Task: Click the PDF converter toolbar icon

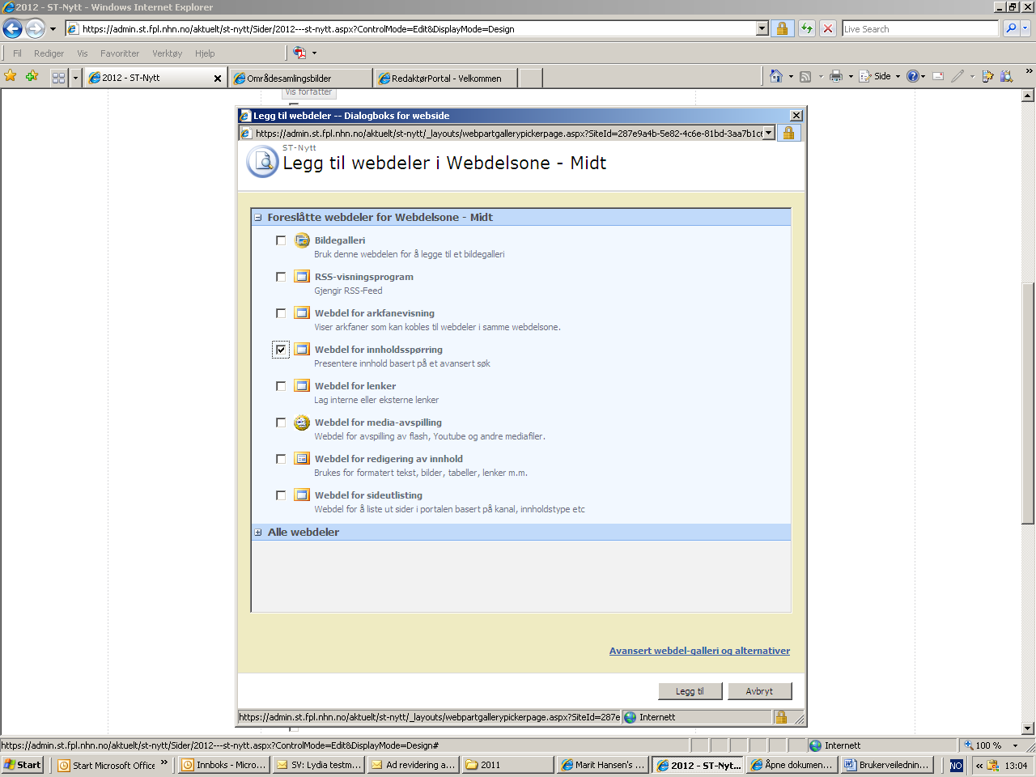Action: click(x=299, y=53)
